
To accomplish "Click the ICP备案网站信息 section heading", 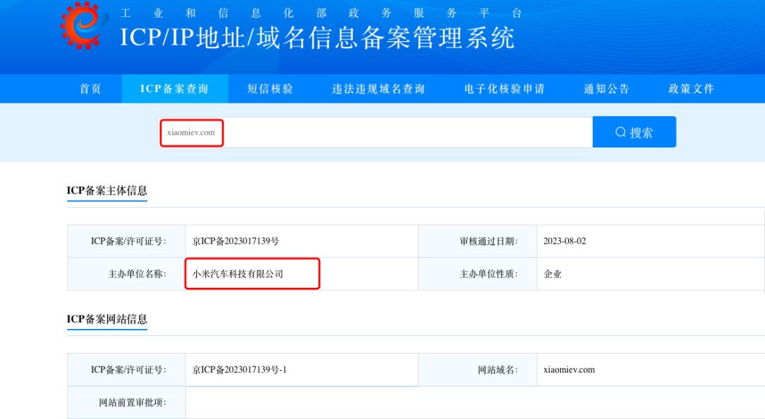I will [107, 319].
